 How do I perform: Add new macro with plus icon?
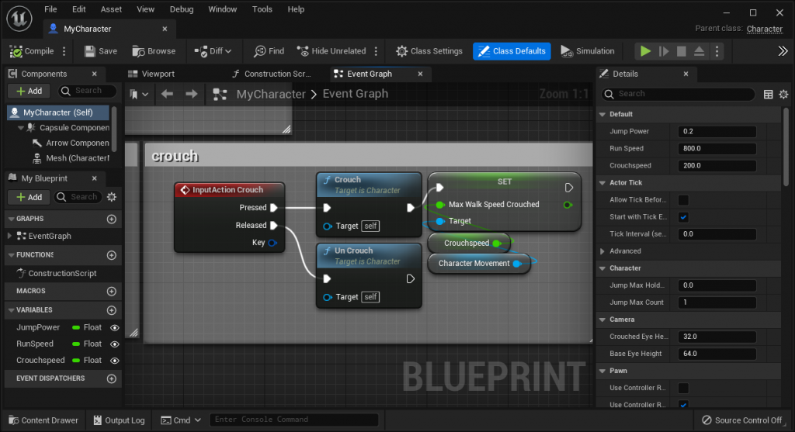pyautogui.click(x=112, y=291)
